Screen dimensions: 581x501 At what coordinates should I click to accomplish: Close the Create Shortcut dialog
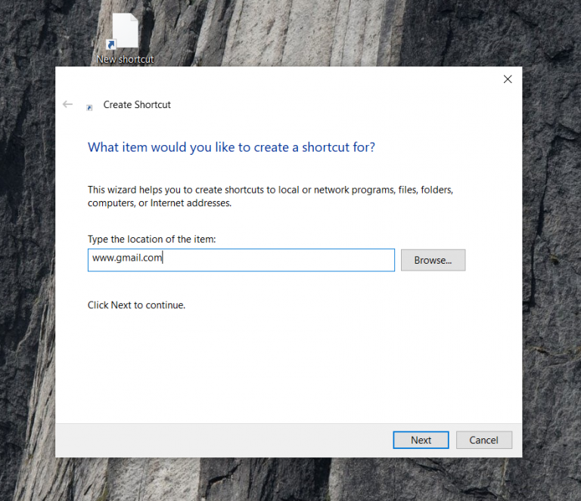508,79
